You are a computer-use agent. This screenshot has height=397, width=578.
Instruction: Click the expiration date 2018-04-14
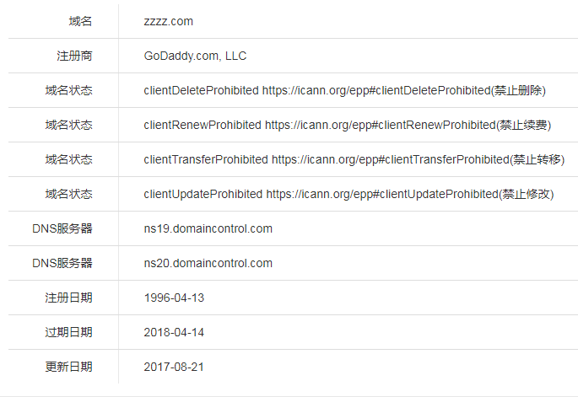[x=174, y=332]
